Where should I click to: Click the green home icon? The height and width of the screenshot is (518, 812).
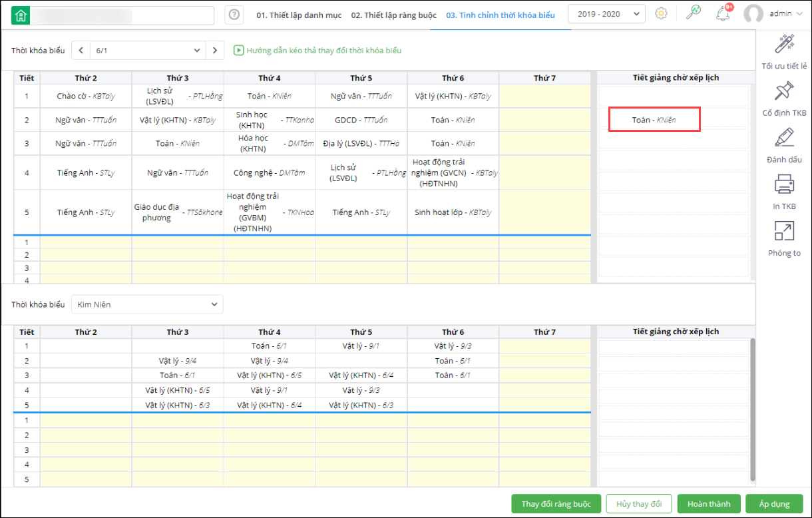(x=21, y=15)
